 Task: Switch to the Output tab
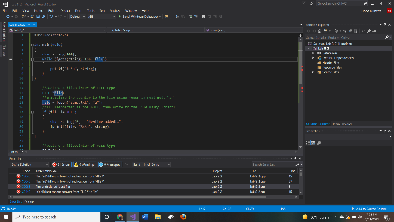pyautogui.click(x=29, y=202)
